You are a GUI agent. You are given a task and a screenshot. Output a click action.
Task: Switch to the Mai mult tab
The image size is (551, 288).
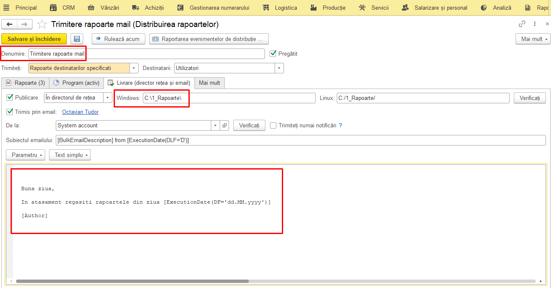coord(210,83)
